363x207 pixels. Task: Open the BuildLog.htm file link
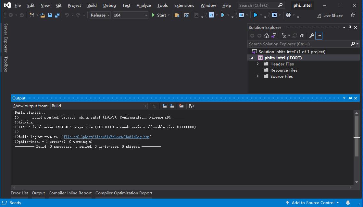point(106,137)
